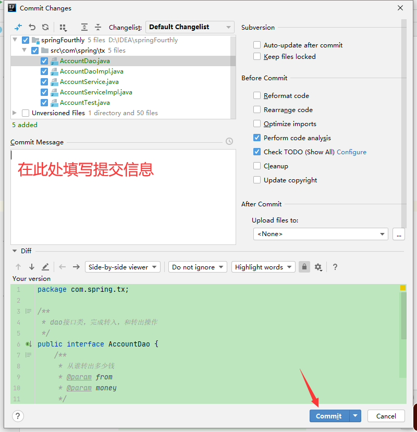Image resolution: width=417 pixels, height=432 pixels.
Task: Uncheck AccountDao.java checkbox
Action: pyautogui.click(x=44, y=61)
